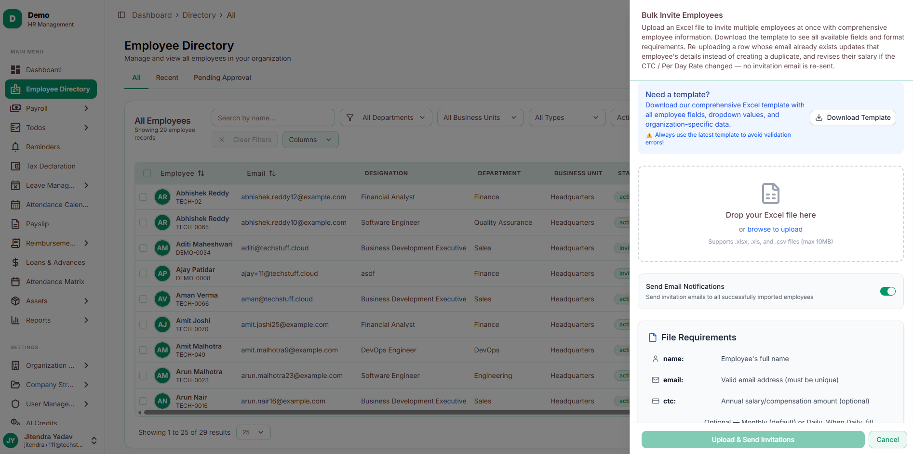Click the Assets box icon

pos(15,301)
